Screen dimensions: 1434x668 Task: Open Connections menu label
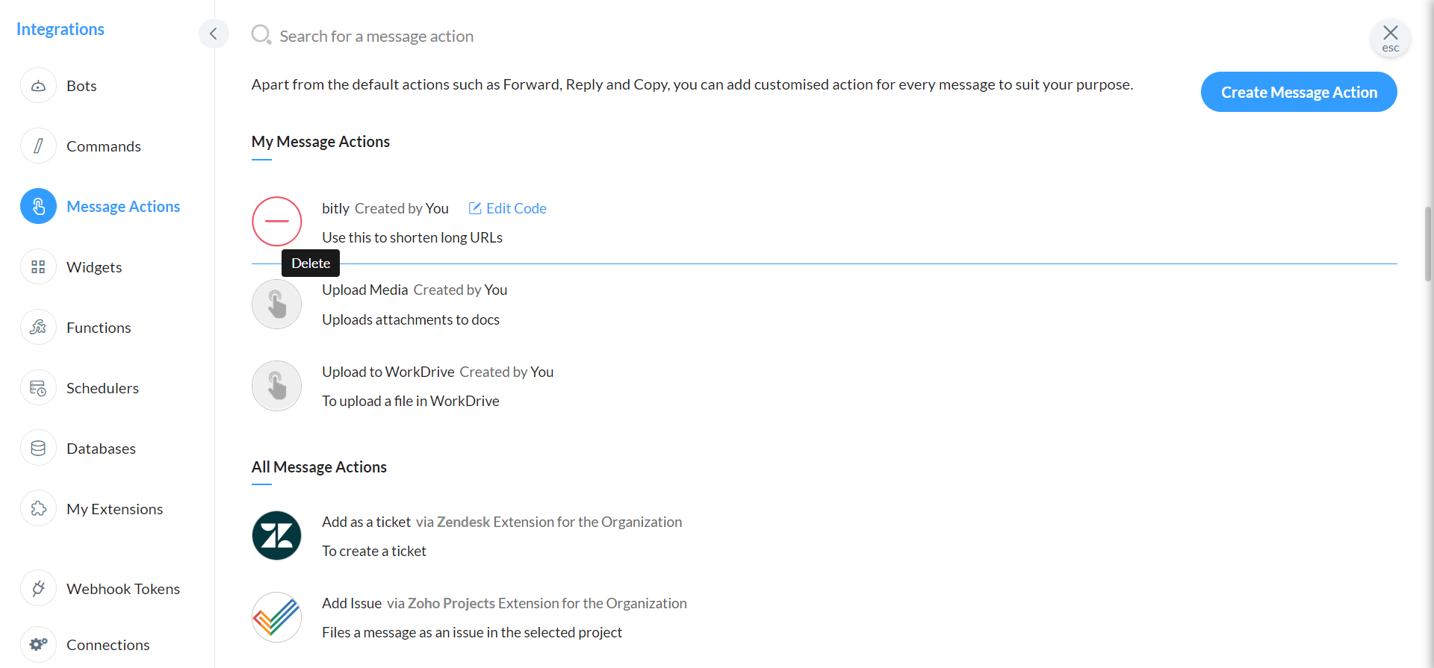(x=108, y=645)
